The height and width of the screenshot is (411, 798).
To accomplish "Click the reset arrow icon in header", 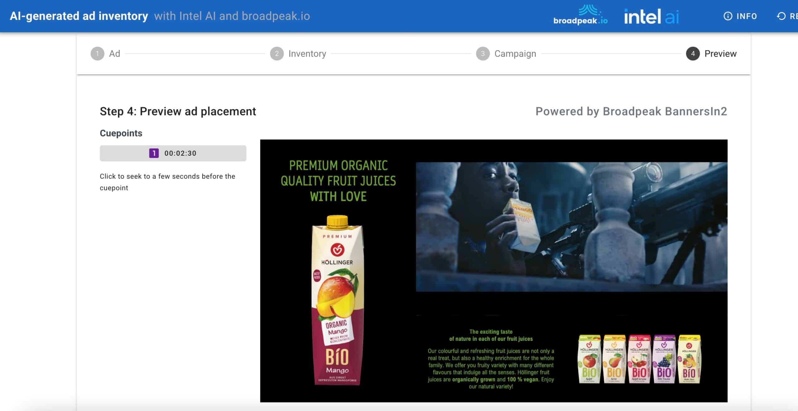I will tap(781, 16).
